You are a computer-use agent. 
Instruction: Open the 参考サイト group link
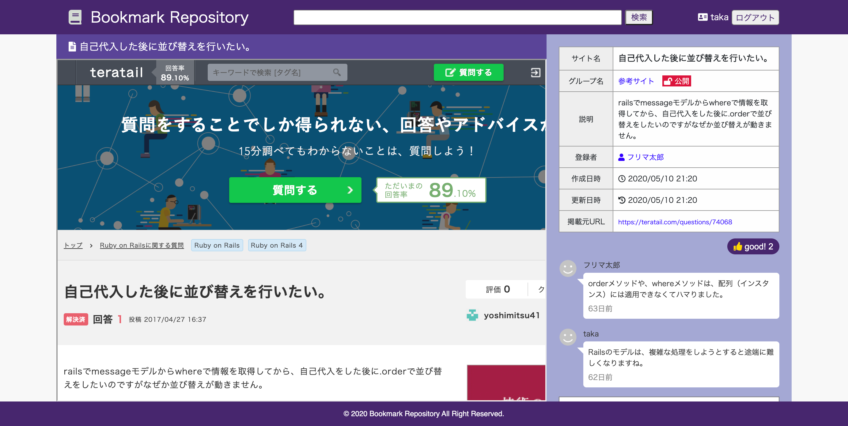click(636, 81)
